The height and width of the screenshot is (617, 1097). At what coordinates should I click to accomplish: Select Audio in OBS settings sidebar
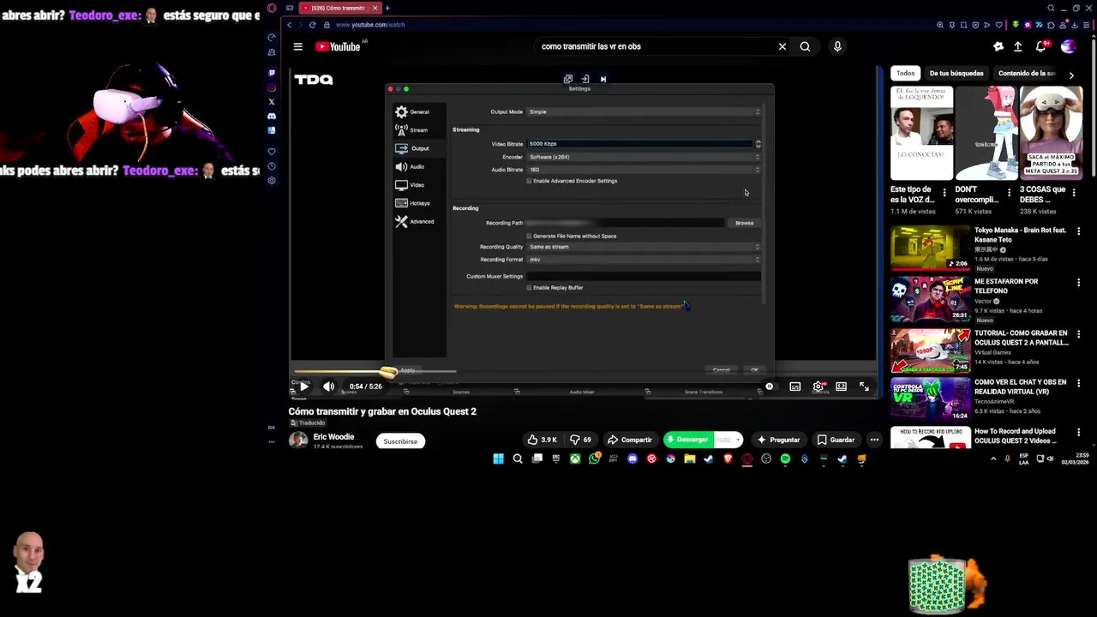pos(410,166)
